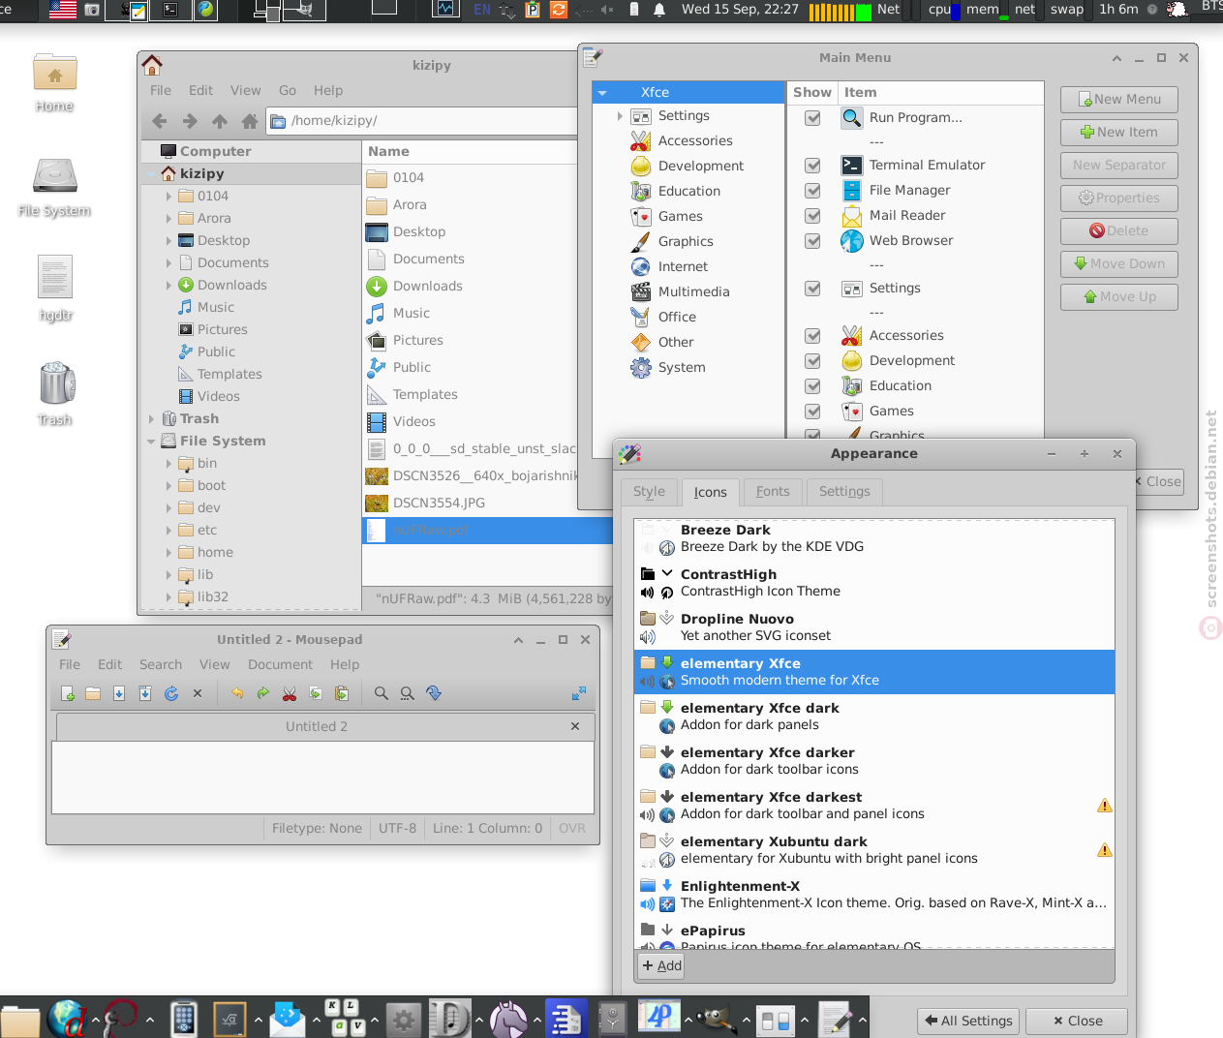Toggle Show checkbox for Web Browser
Screen dimensions: 1223x1038
coord(813,241)
